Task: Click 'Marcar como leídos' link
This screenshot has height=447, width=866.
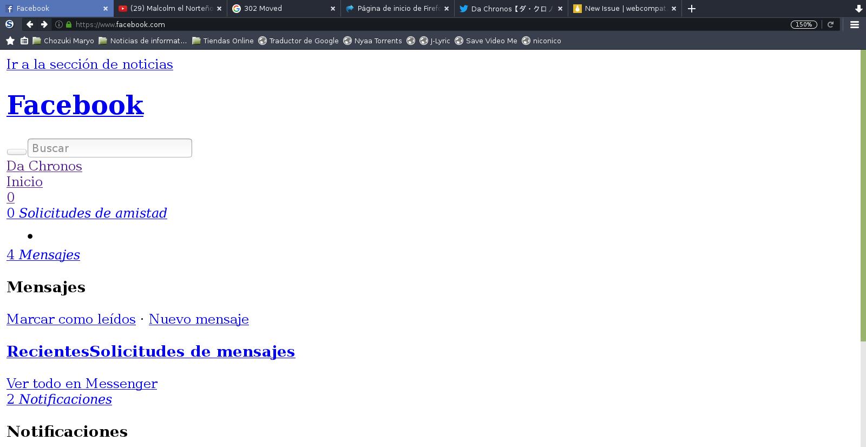Action: [x=71, y=319]
